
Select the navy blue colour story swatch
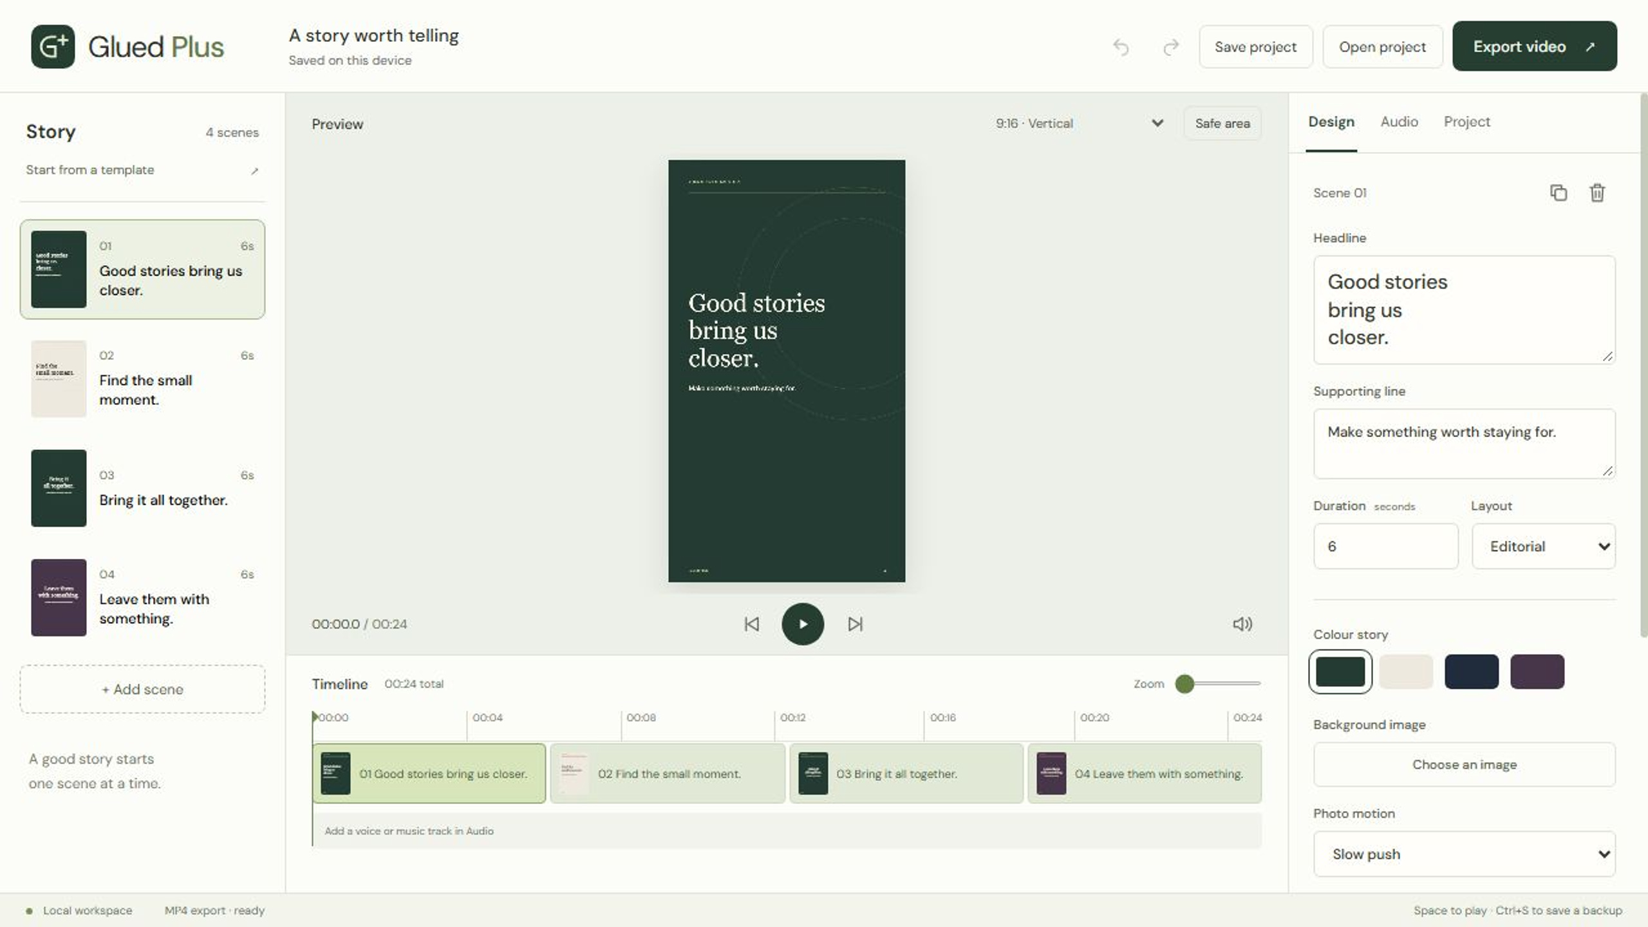click(1472, 671)
